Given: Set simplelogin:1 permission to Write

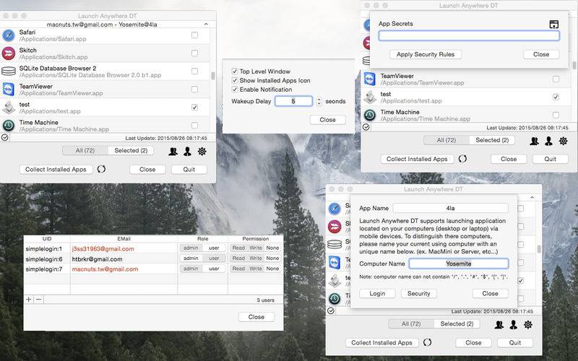Looking at the screenshot, I should pyautogui.click(x=256, y=248).
